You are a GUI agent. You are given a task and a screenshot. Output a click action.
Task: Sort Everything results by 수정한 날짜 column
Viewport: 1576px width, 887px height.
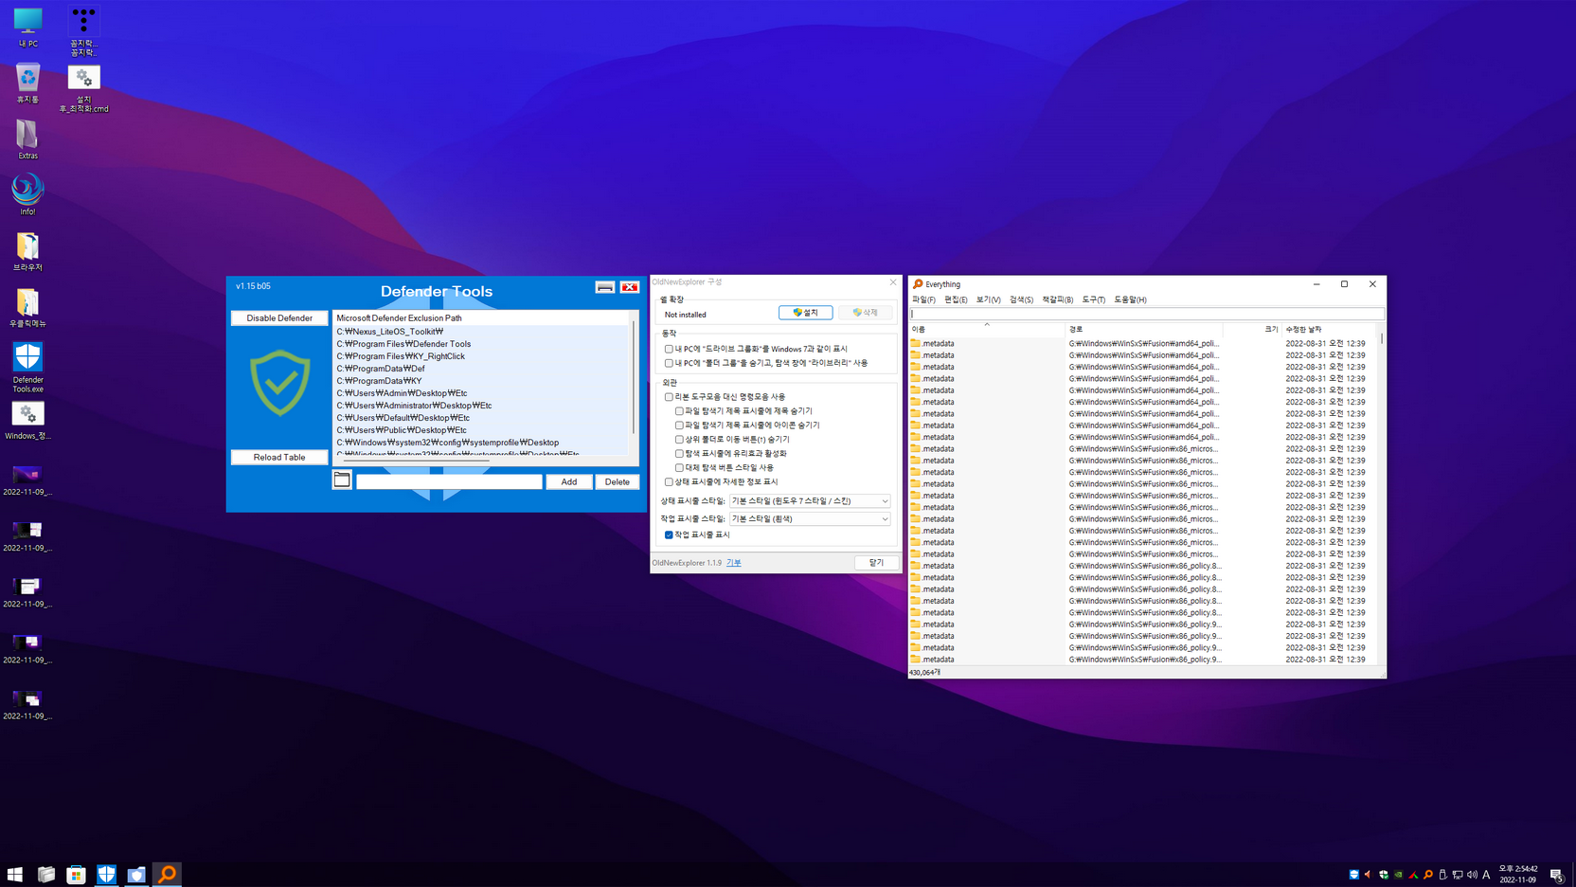(x=1330, y=329)
